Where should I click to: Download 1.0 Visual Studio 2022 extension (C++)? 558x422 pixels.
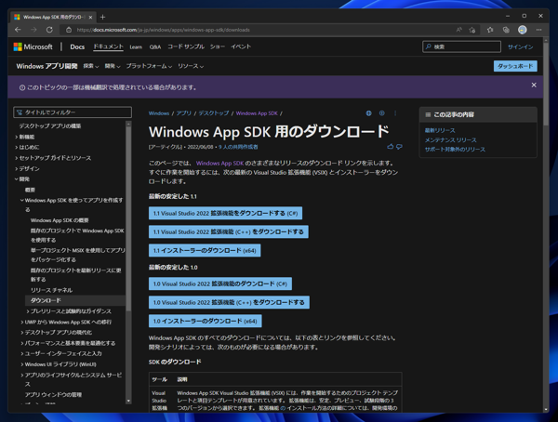229,302
